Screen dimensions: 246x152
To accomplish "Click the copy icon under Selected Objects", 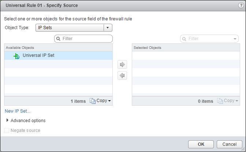I will tap(220, 101).
